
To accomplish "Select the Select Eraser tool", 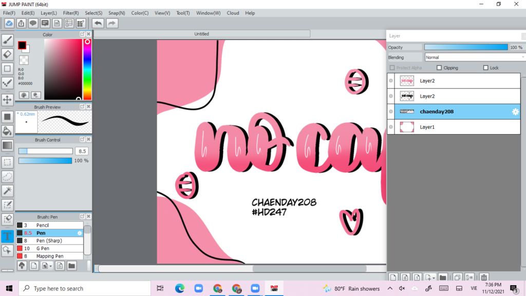I will 7,219.
